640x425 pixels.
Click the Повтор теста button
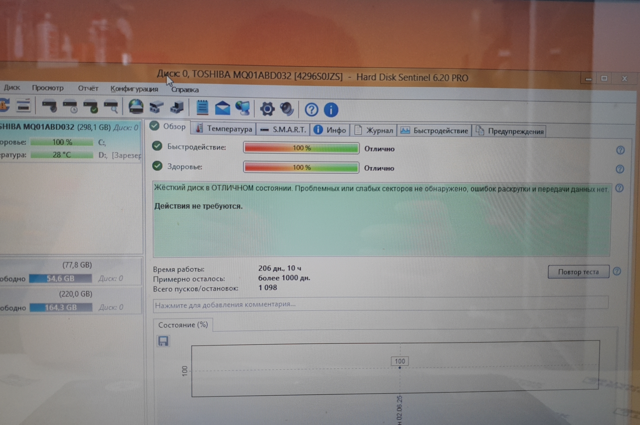[578, 272]
